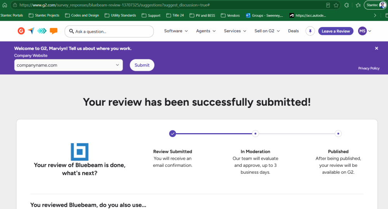Open the Support bookmark folder
Image resolution: width=388 pixels, height=209 pixels.
tap(151, 15)
